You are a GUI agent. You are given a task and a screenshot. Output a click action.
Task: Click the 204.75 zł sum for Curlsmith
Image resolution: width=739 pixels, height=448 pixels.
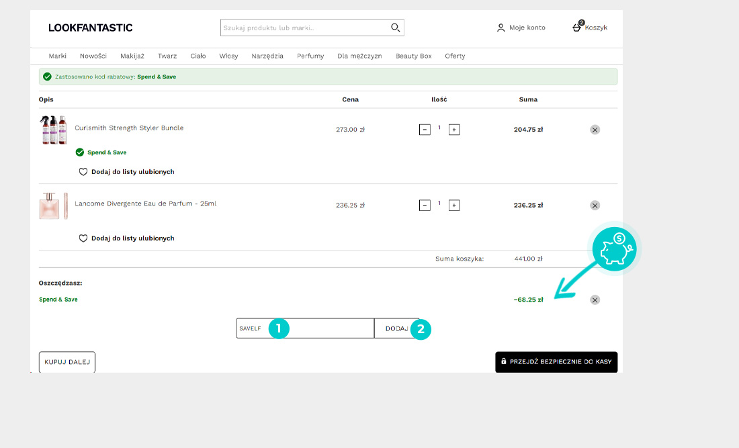[528, 130]
